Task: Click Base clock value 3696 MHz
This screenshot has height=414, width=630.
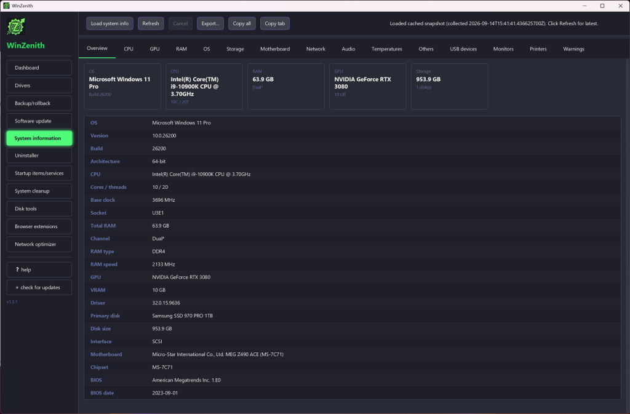Action: click(164, 200)
